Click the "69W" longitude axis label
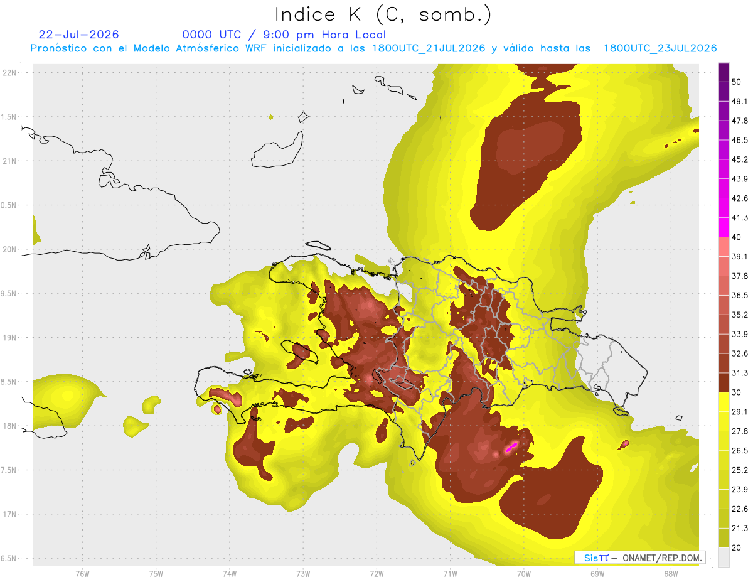This screenshot has width=753, height=582. [x=597, y=573]
